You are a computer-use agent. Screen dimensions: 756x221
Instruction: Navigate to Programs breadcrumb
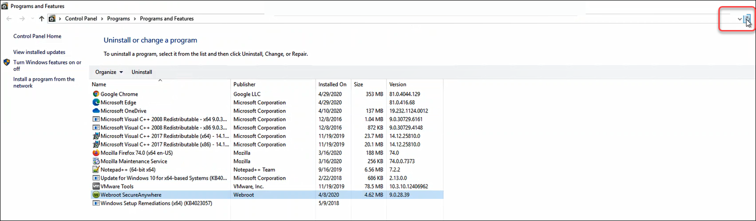click(119, 19)
